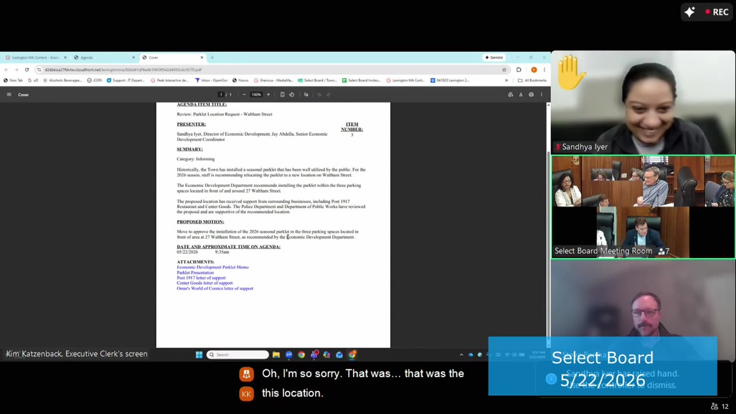Viewport: 736px width, 414px height.
Task: Open Zoom app in Windows taskbar
Action: pyautogui.click(x=289, y=355)
